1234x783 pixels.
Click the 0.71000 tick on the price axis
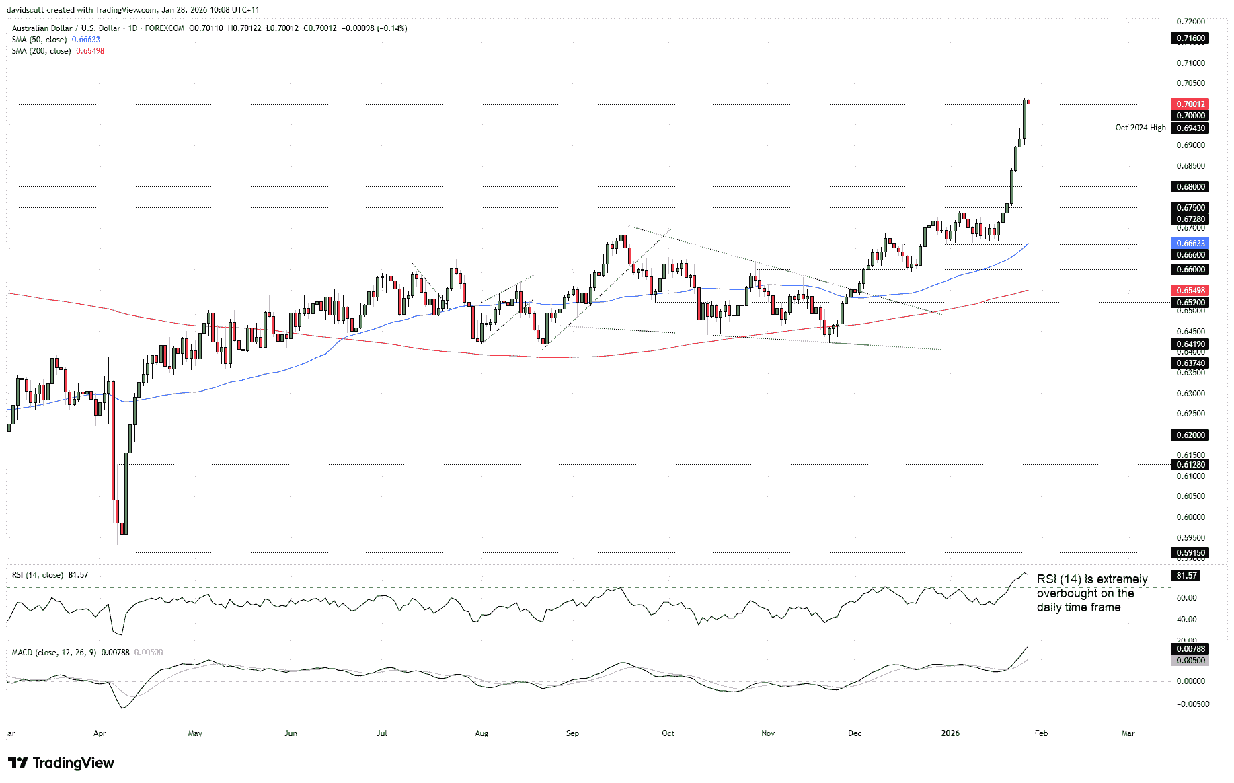[x=1191, y=63]
